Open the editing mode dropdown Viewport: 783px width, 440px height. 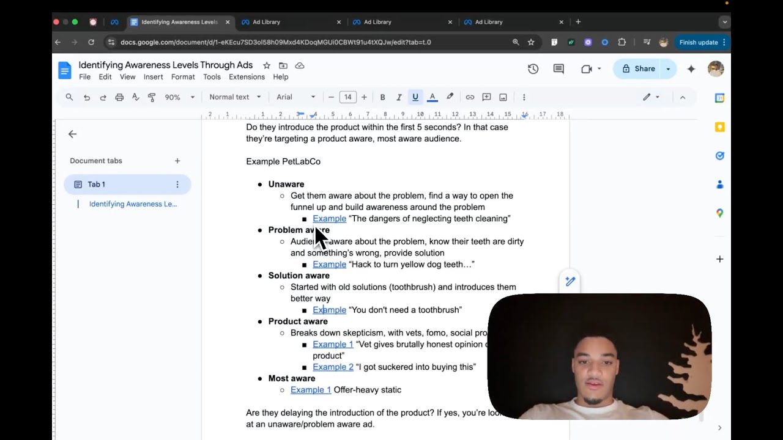pos(651,97)
